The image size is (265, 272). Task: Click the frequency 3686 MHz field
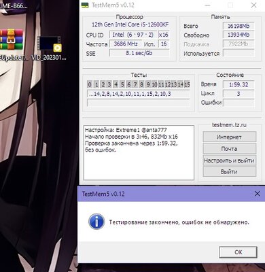(x=126, y=44)
